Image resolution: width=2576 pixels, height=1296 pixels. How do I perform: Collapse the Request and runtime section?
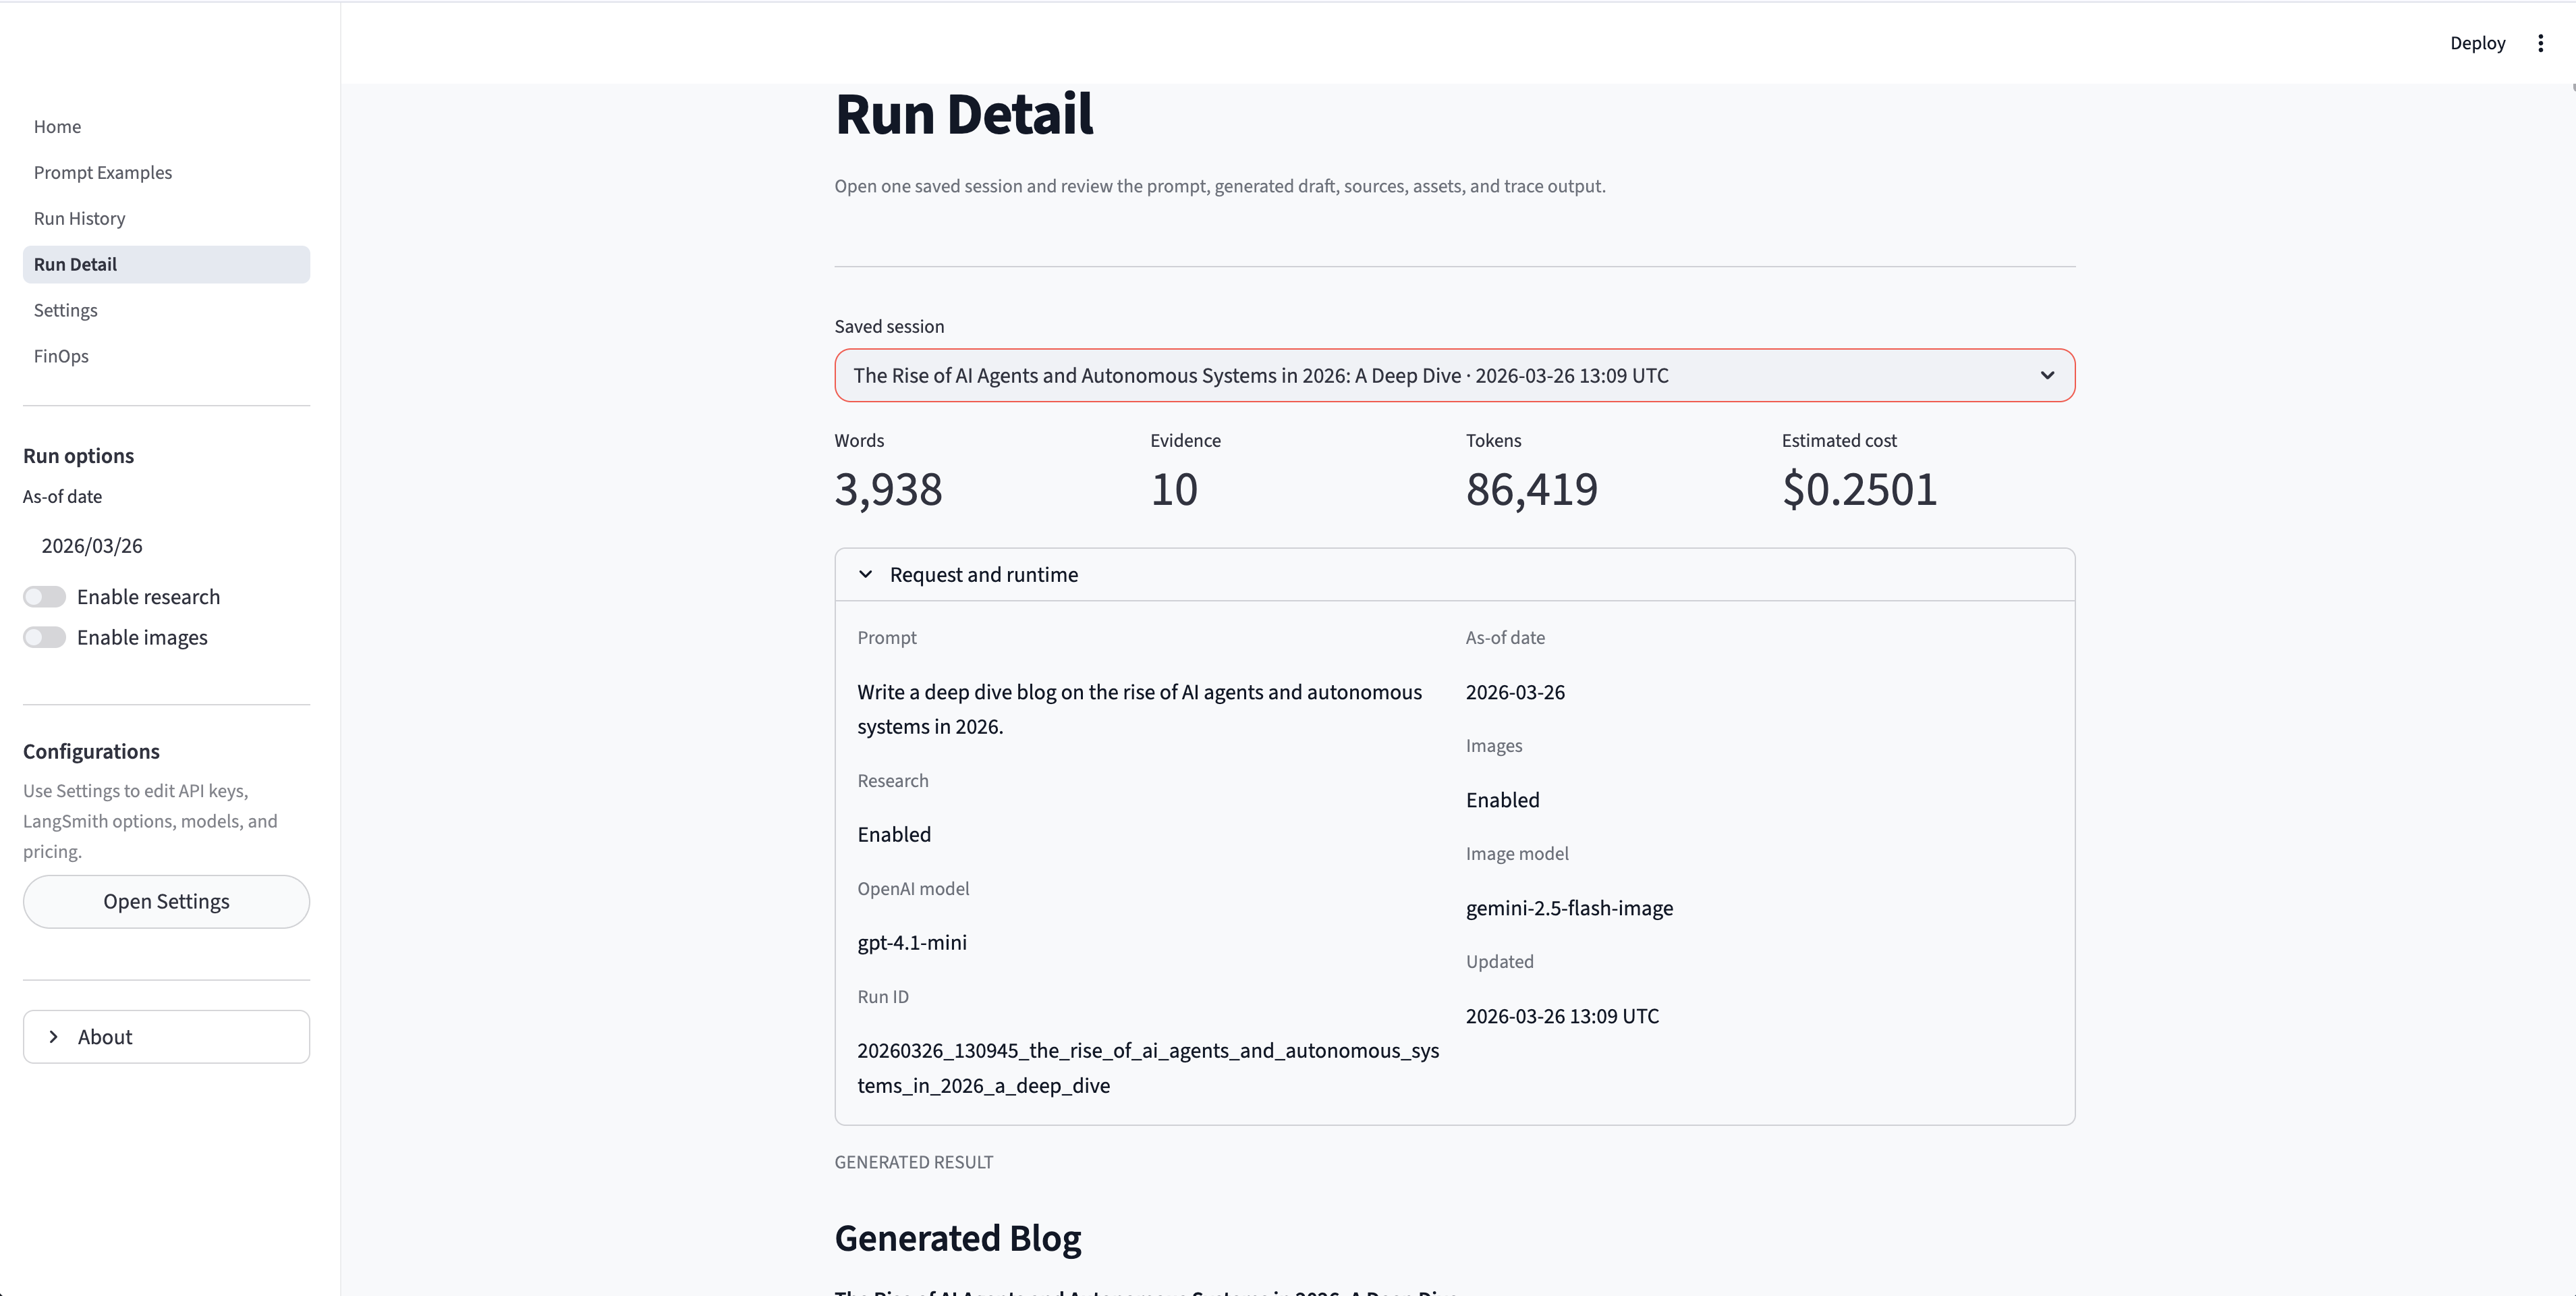tap(984, 574)
